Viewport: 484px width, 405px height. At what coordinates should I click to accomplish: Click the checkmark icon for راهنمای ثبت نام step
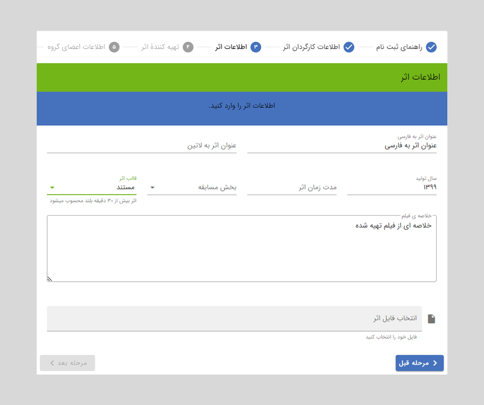431,47
